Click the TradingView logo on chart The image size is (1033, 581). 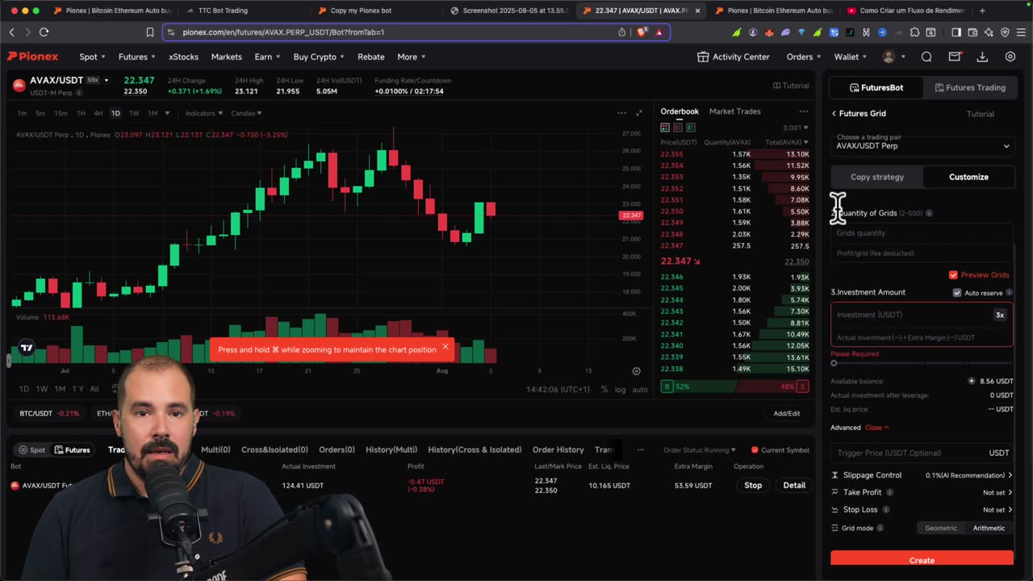pos(27,348)
